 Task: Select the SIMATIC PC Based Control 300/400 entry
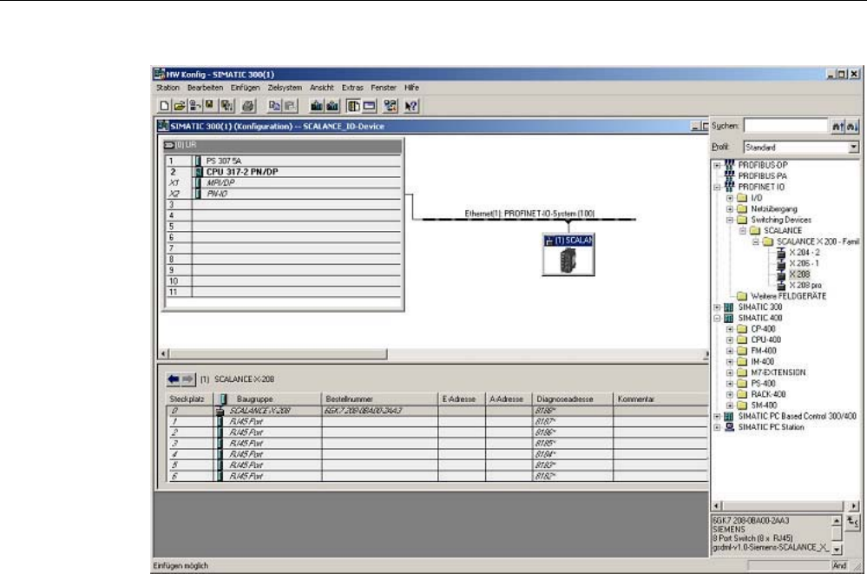click(798, 416)
